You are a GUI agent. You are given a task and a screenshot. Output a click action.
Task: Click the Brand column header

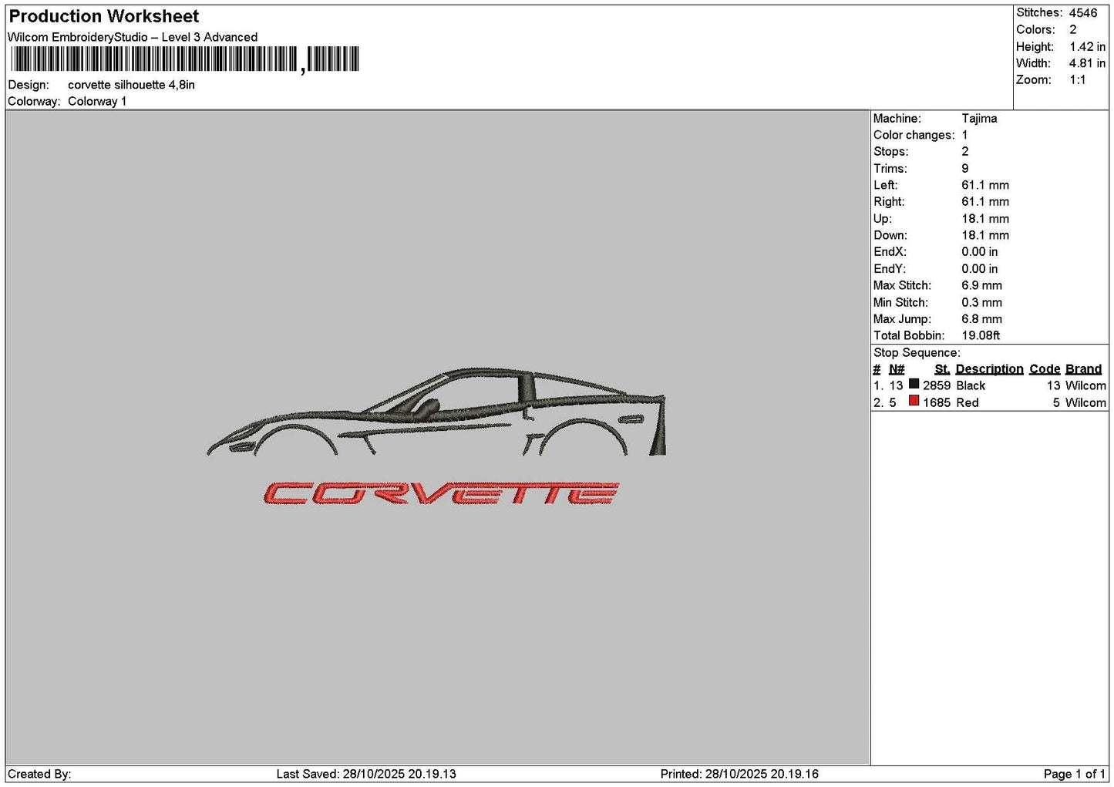(x=1083, y=369)
